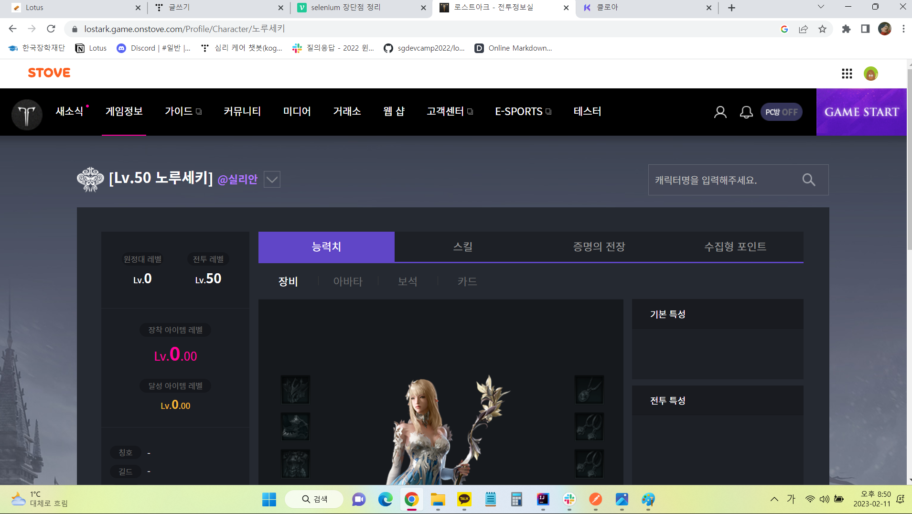Open the 한국장학재단 bookmark
The image size is (912, 514).
point(37,48)
